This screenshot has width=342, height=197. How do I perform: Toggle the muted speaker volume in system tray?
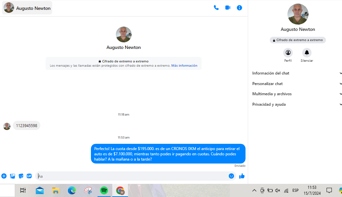tap(278, 190)
